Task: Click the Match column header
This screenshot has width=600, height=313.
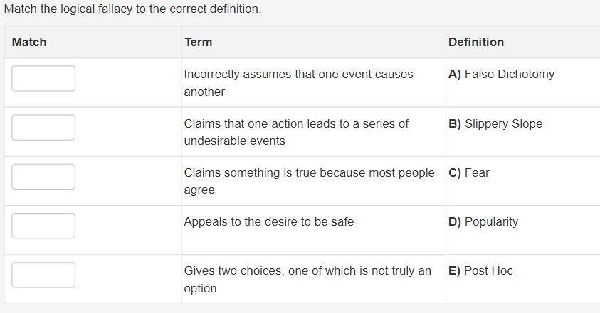Action: (x=29, y=43)
